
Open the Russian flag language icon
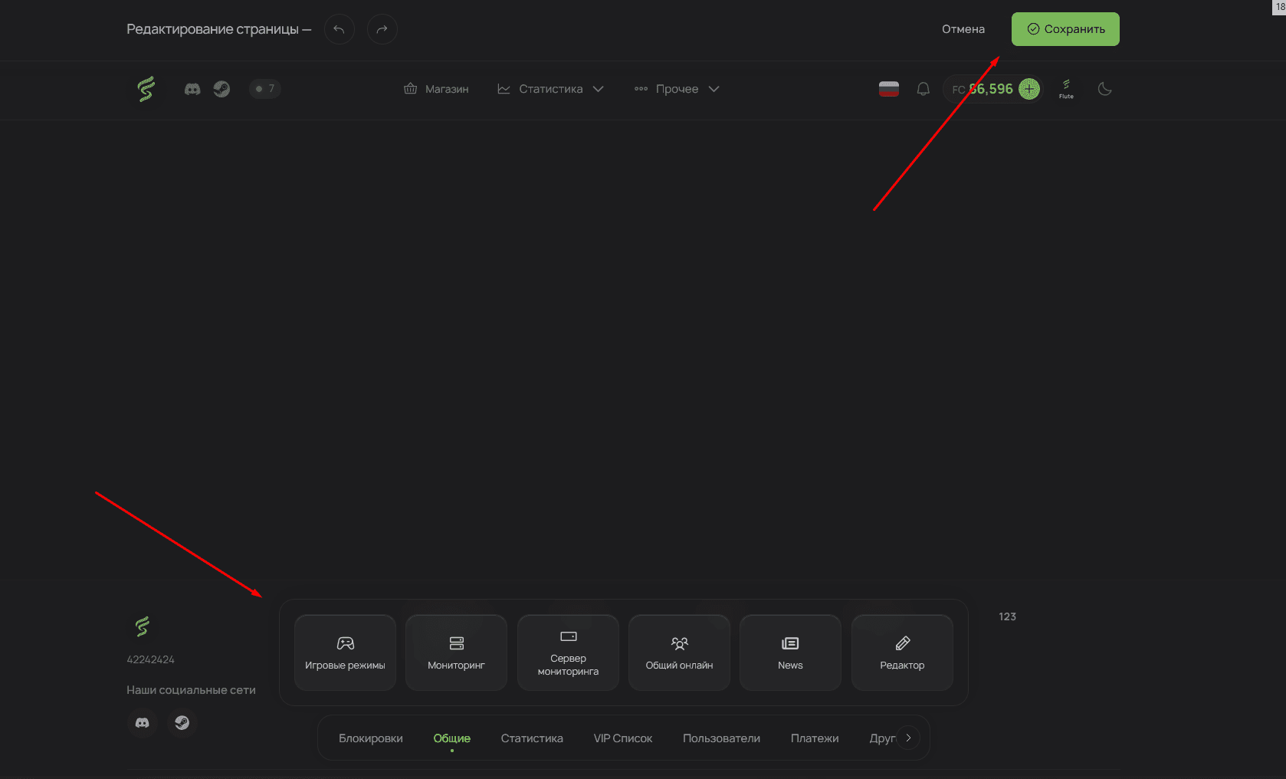tap(888, 88)
